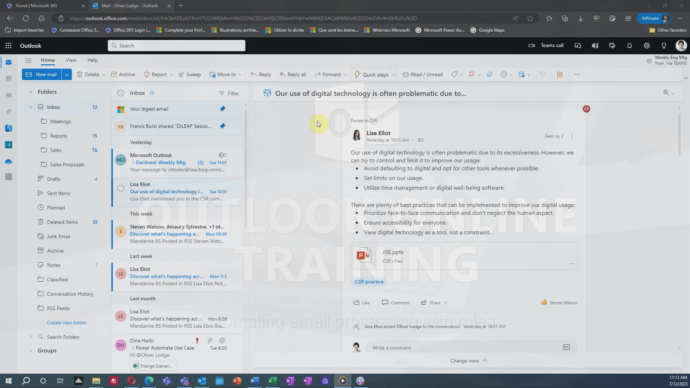Open Outlook settings gear

click(x=647, y=46)
